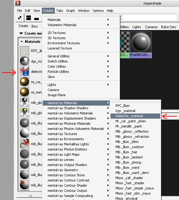The height and width of the screenshot is (200, 179).
Task: Click the text field in top toolbar
Action: click(149, 17)
